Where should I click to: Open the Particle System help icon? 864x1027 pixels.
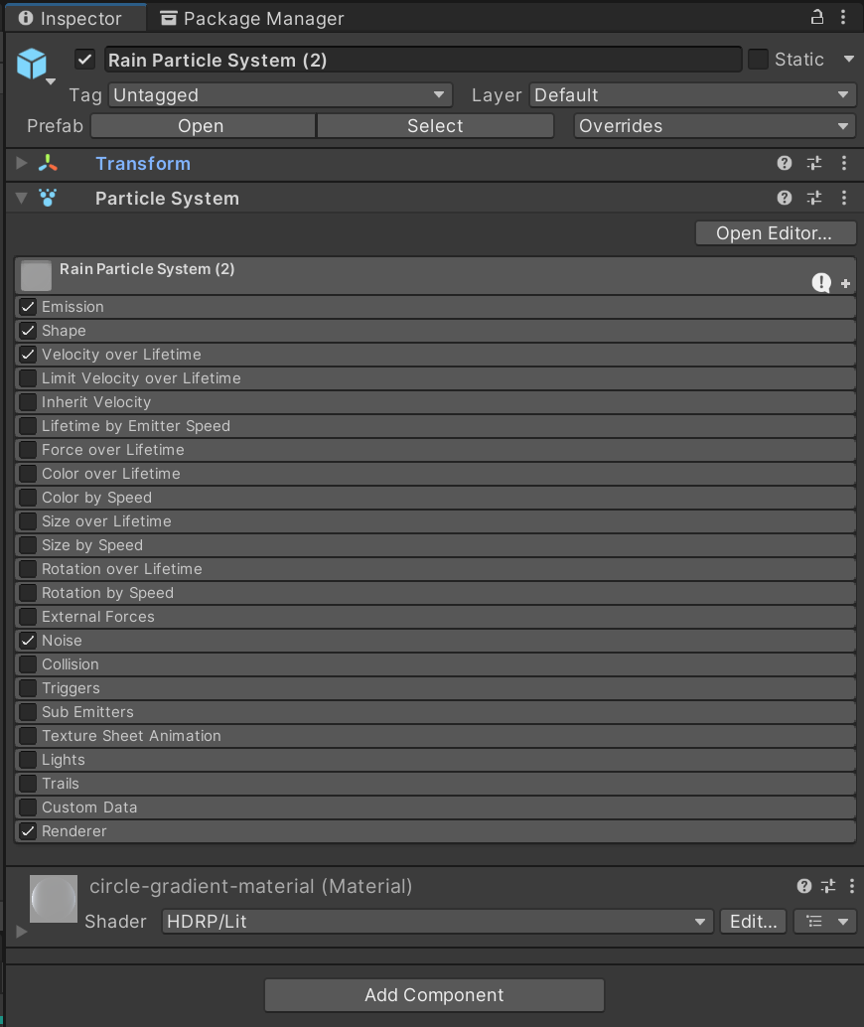784,198
